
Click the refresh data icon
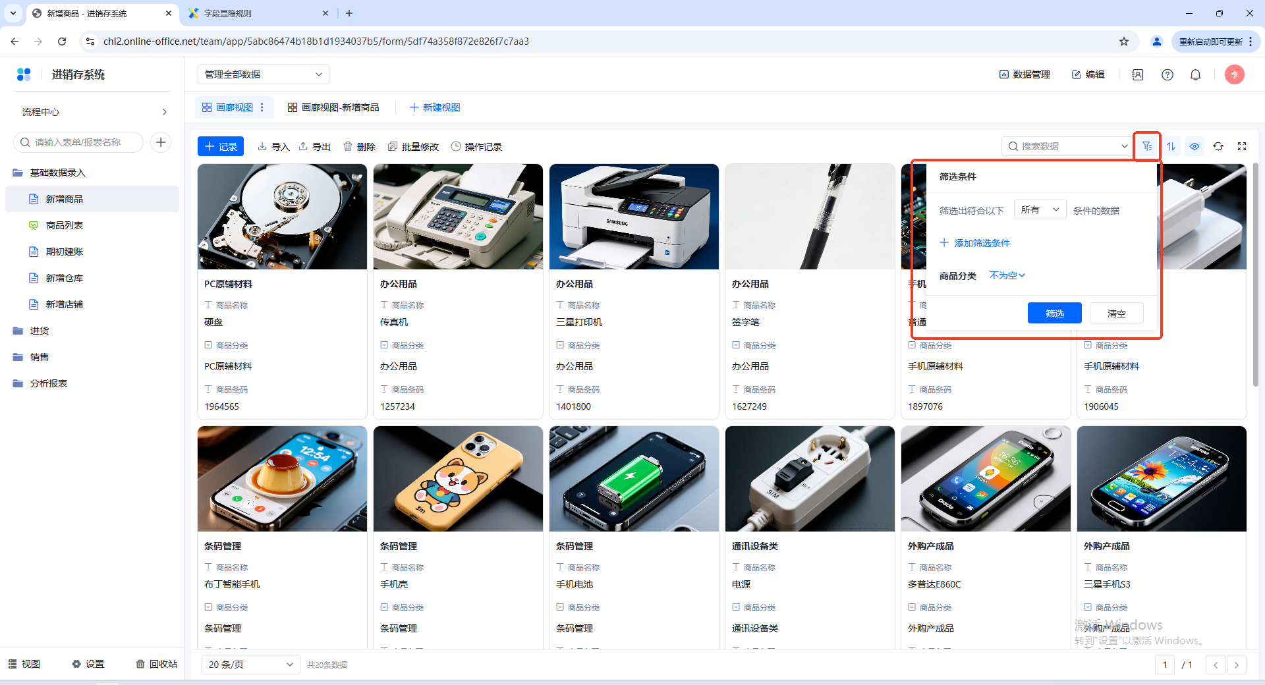[1218, 146]
